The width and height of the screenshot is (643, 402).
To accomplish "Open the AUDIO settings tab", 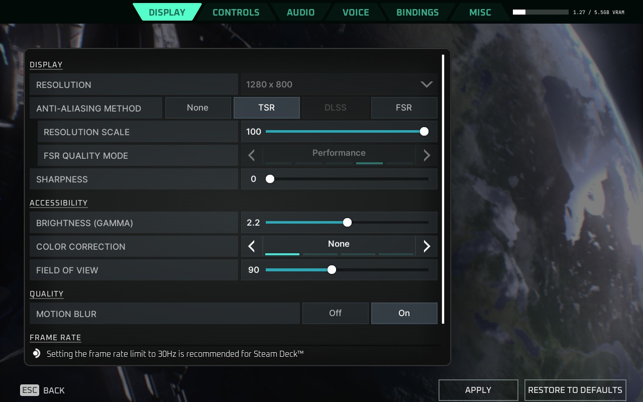I will [x=301, y=12].
